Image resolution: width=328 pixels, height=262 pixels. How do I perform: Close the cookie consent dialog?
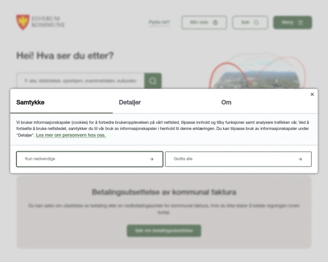pyautogui.click(x=312, y=94)
